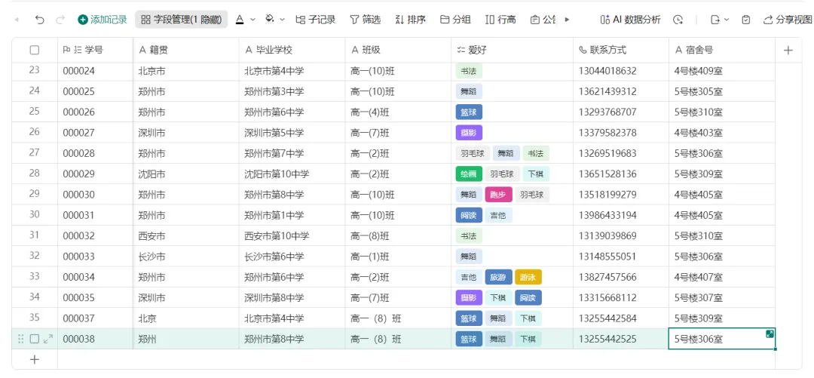Image resolution: width=814 pixels, height=378 pixels.
Task: Open the 分组 group option
Action: coord(456,20)
